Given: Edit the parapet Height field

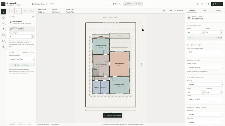Looking at the screenshot, I should click(x=194, y=92).
